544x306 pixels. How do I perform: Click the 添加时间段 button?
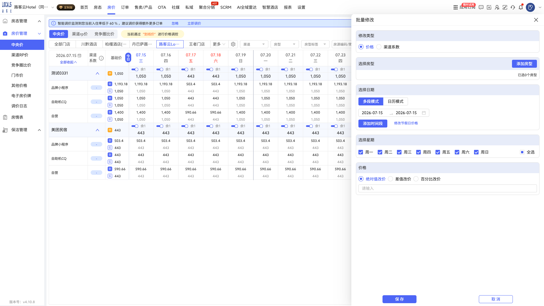(373, 124)
